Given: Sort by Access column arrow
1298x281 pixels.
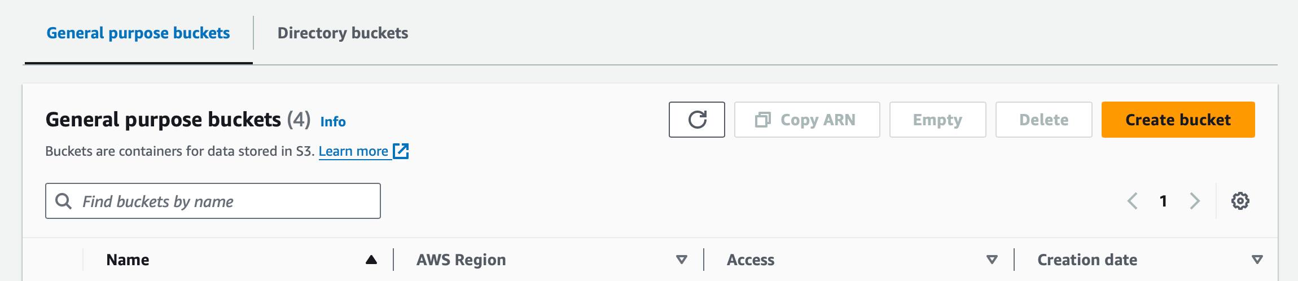Looking at the screenshot, I should pyautogui.click(x=992, y=260).
